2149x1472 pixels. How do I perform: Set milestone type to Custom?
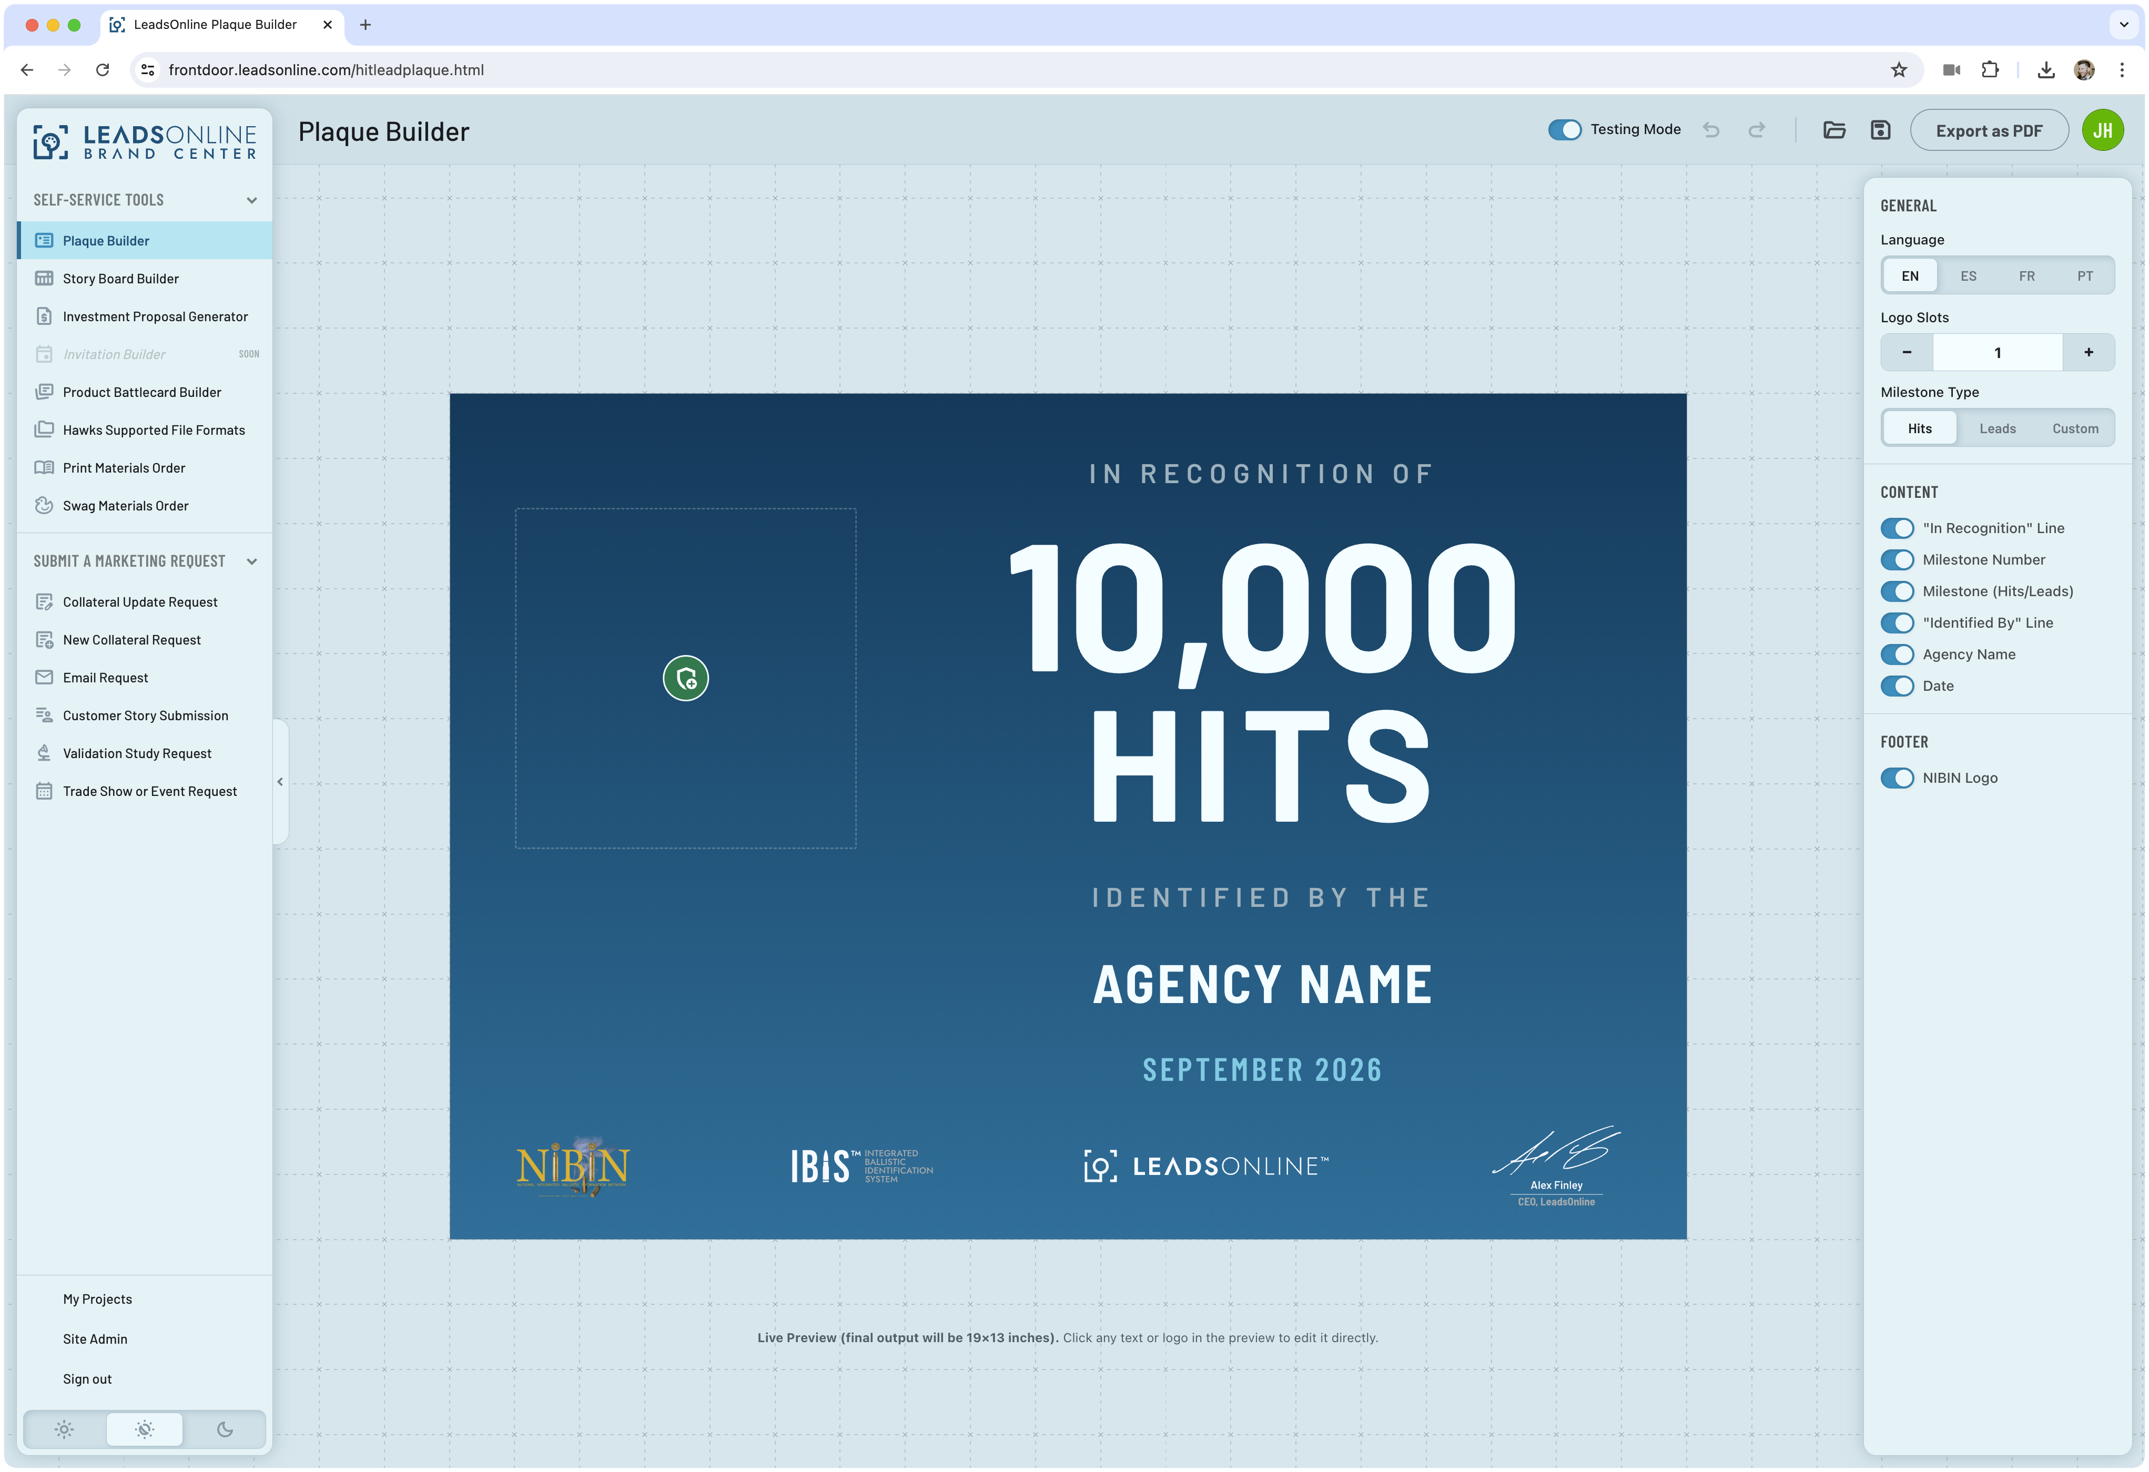click(x=2075, y=429)
